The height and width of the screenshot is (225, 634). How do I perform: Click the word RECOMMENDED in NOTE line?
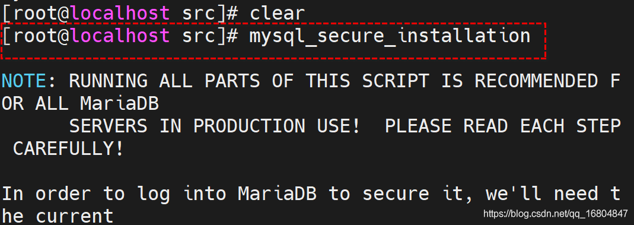click(x=536, y=81)
